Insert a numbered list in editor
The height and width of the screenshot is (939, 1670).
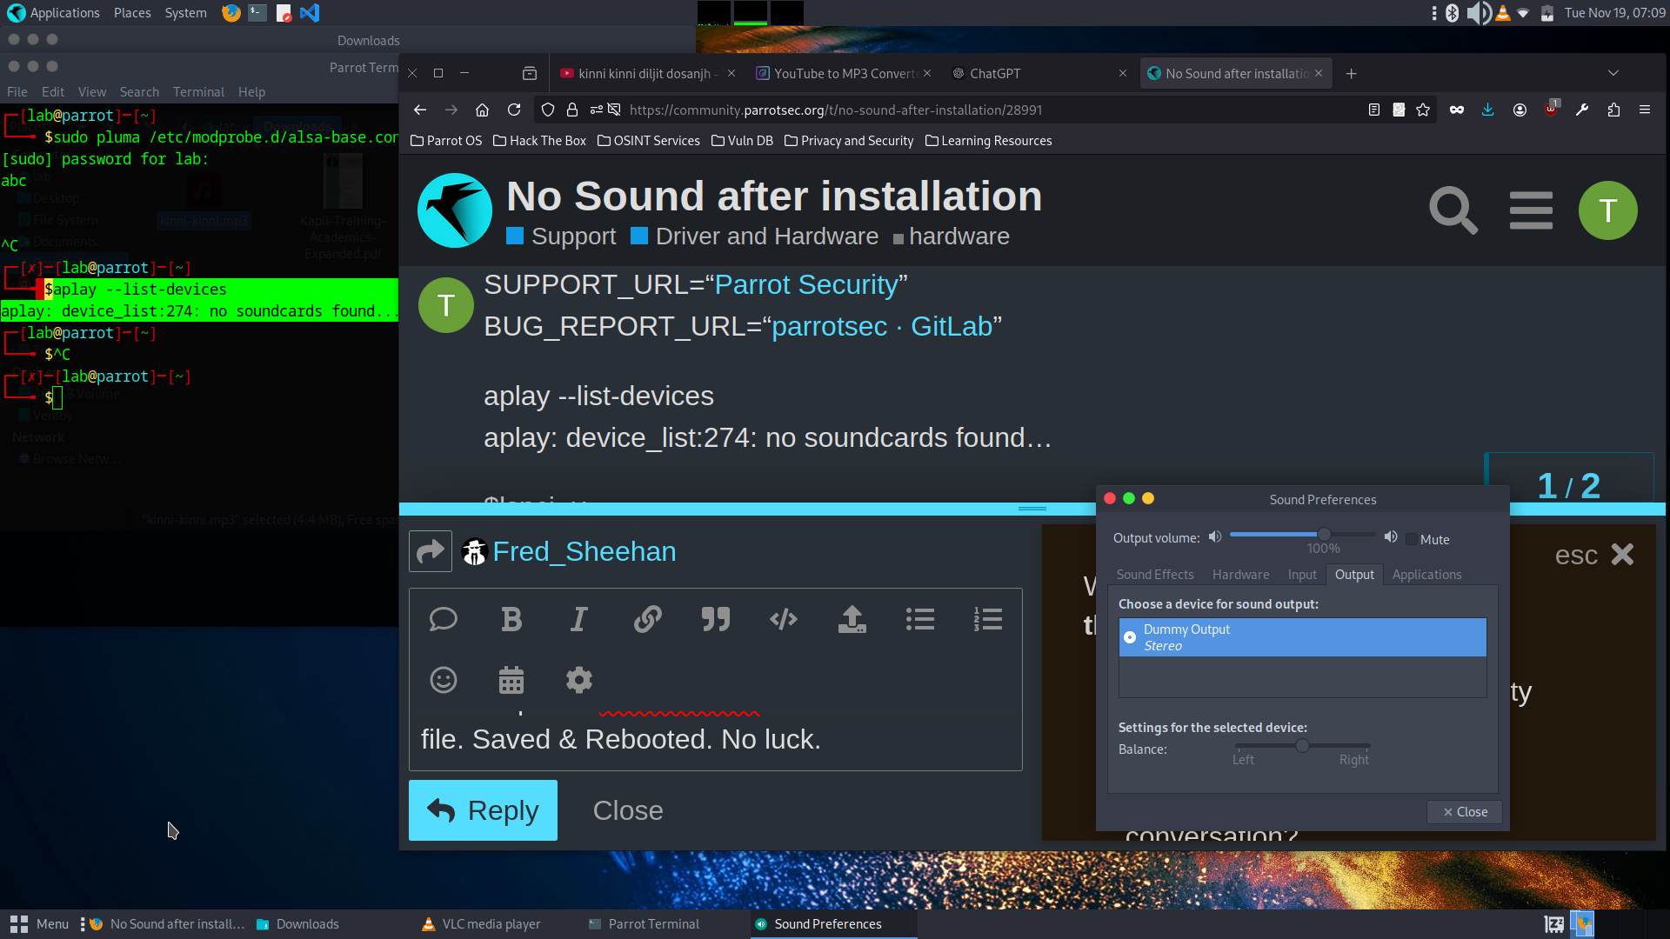[x=987, y=619]
